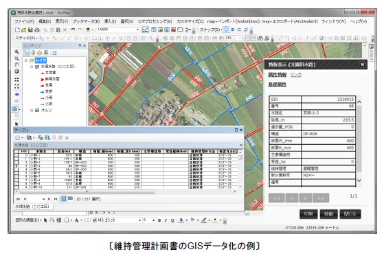The height and width of the screenshot is (254, 384).
Task: Select row 9 selector box in table
Action: click(16, 187)
